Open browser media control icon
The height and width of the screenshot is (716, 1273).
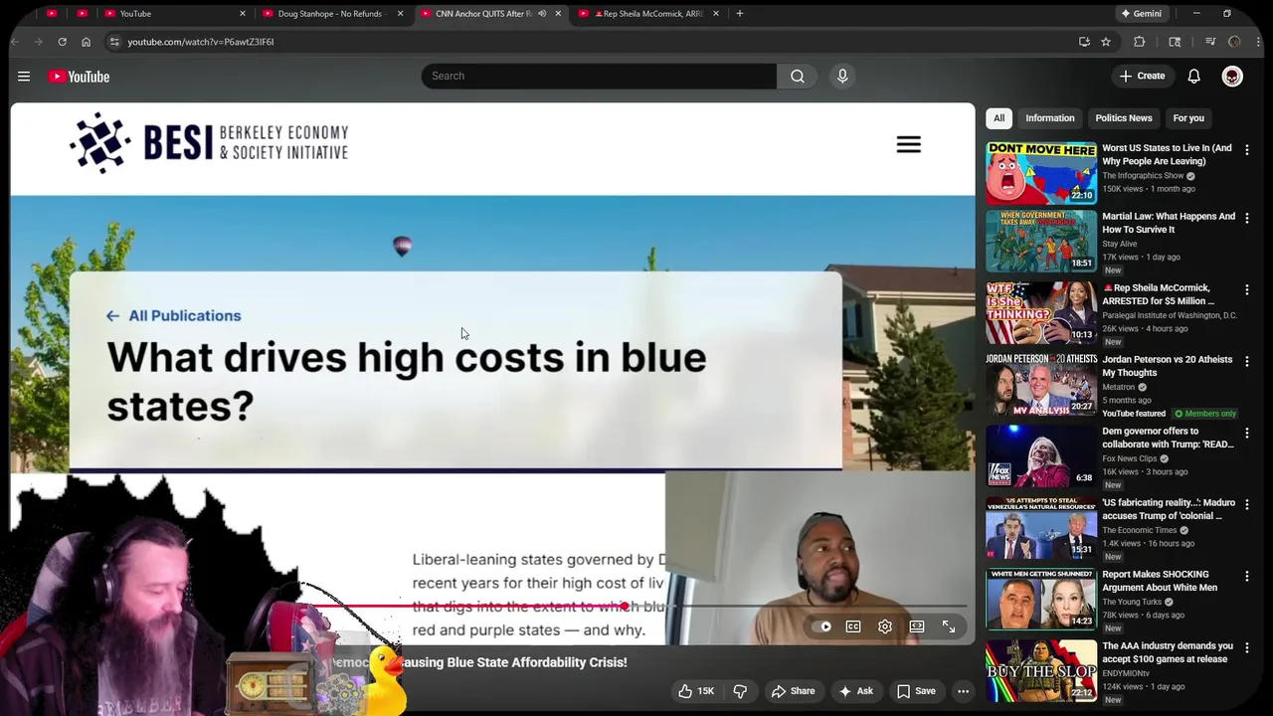[1210, 42]
